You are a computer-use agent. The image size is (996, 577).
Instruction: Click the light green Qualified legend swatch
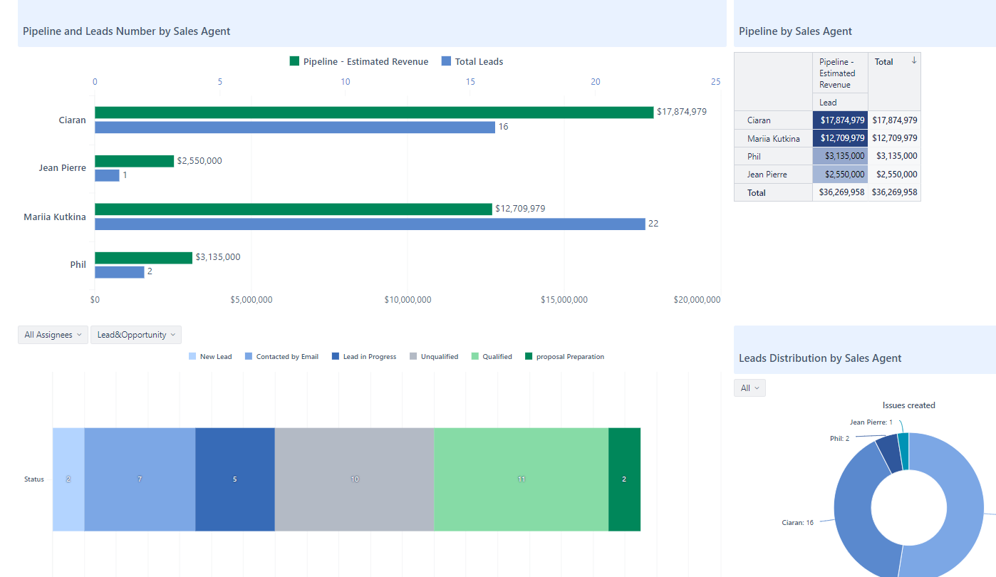[477, 356]
